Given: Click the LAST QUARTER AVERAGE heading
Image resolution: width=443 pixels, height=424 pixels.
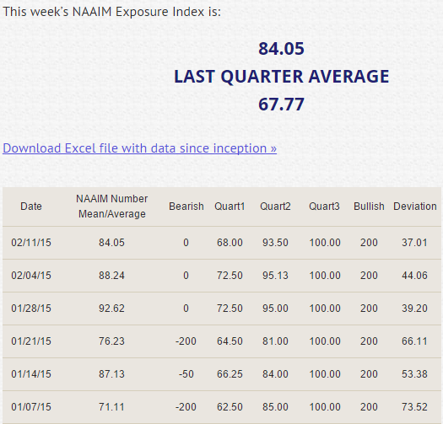Looking at the screenshot, I should (x=281, y=77).
